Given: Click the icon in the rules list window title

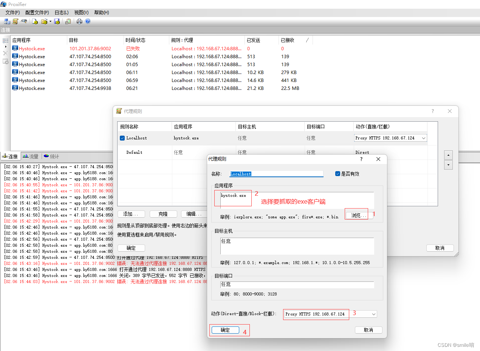Looking at the screenshot, I should coord(119,111).
